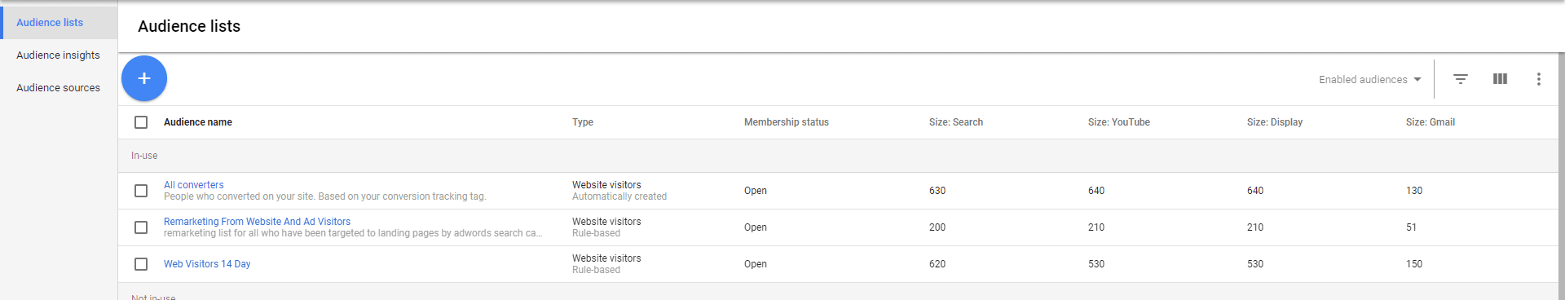Open the filter icon in toolbar
The height and width of the screenshot is (300, 1565).
point(1461,79)
